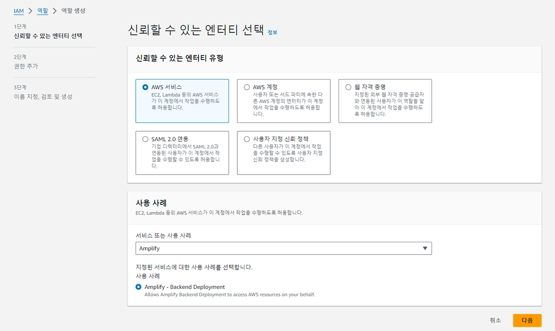Select 사용자 지정 신뢰 정책 option
Image resolution: width=555 pixels, height=331 pixels.
(x=247, y=139)
